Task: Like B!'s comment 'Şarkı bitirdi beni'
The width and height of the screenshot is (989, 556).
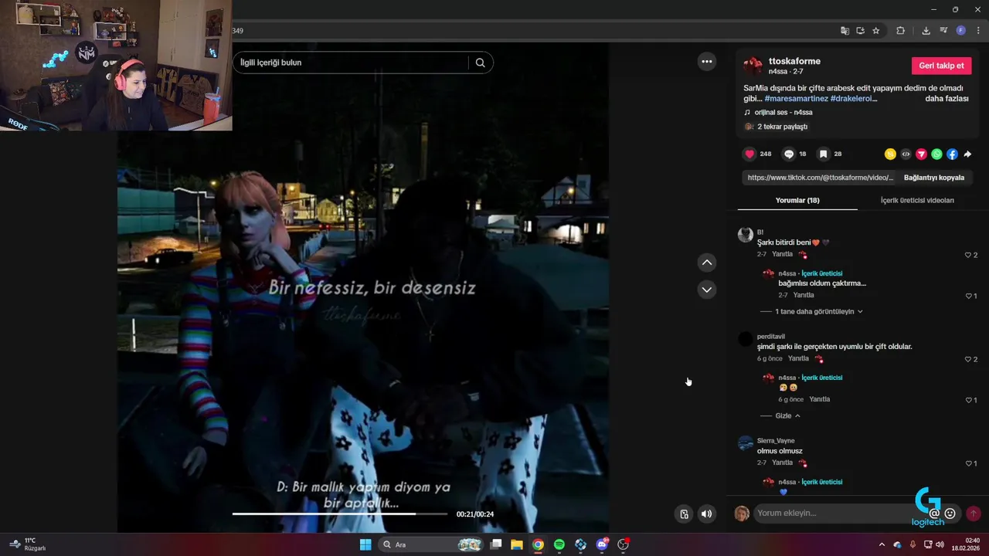Action: [x=968, y=255]
